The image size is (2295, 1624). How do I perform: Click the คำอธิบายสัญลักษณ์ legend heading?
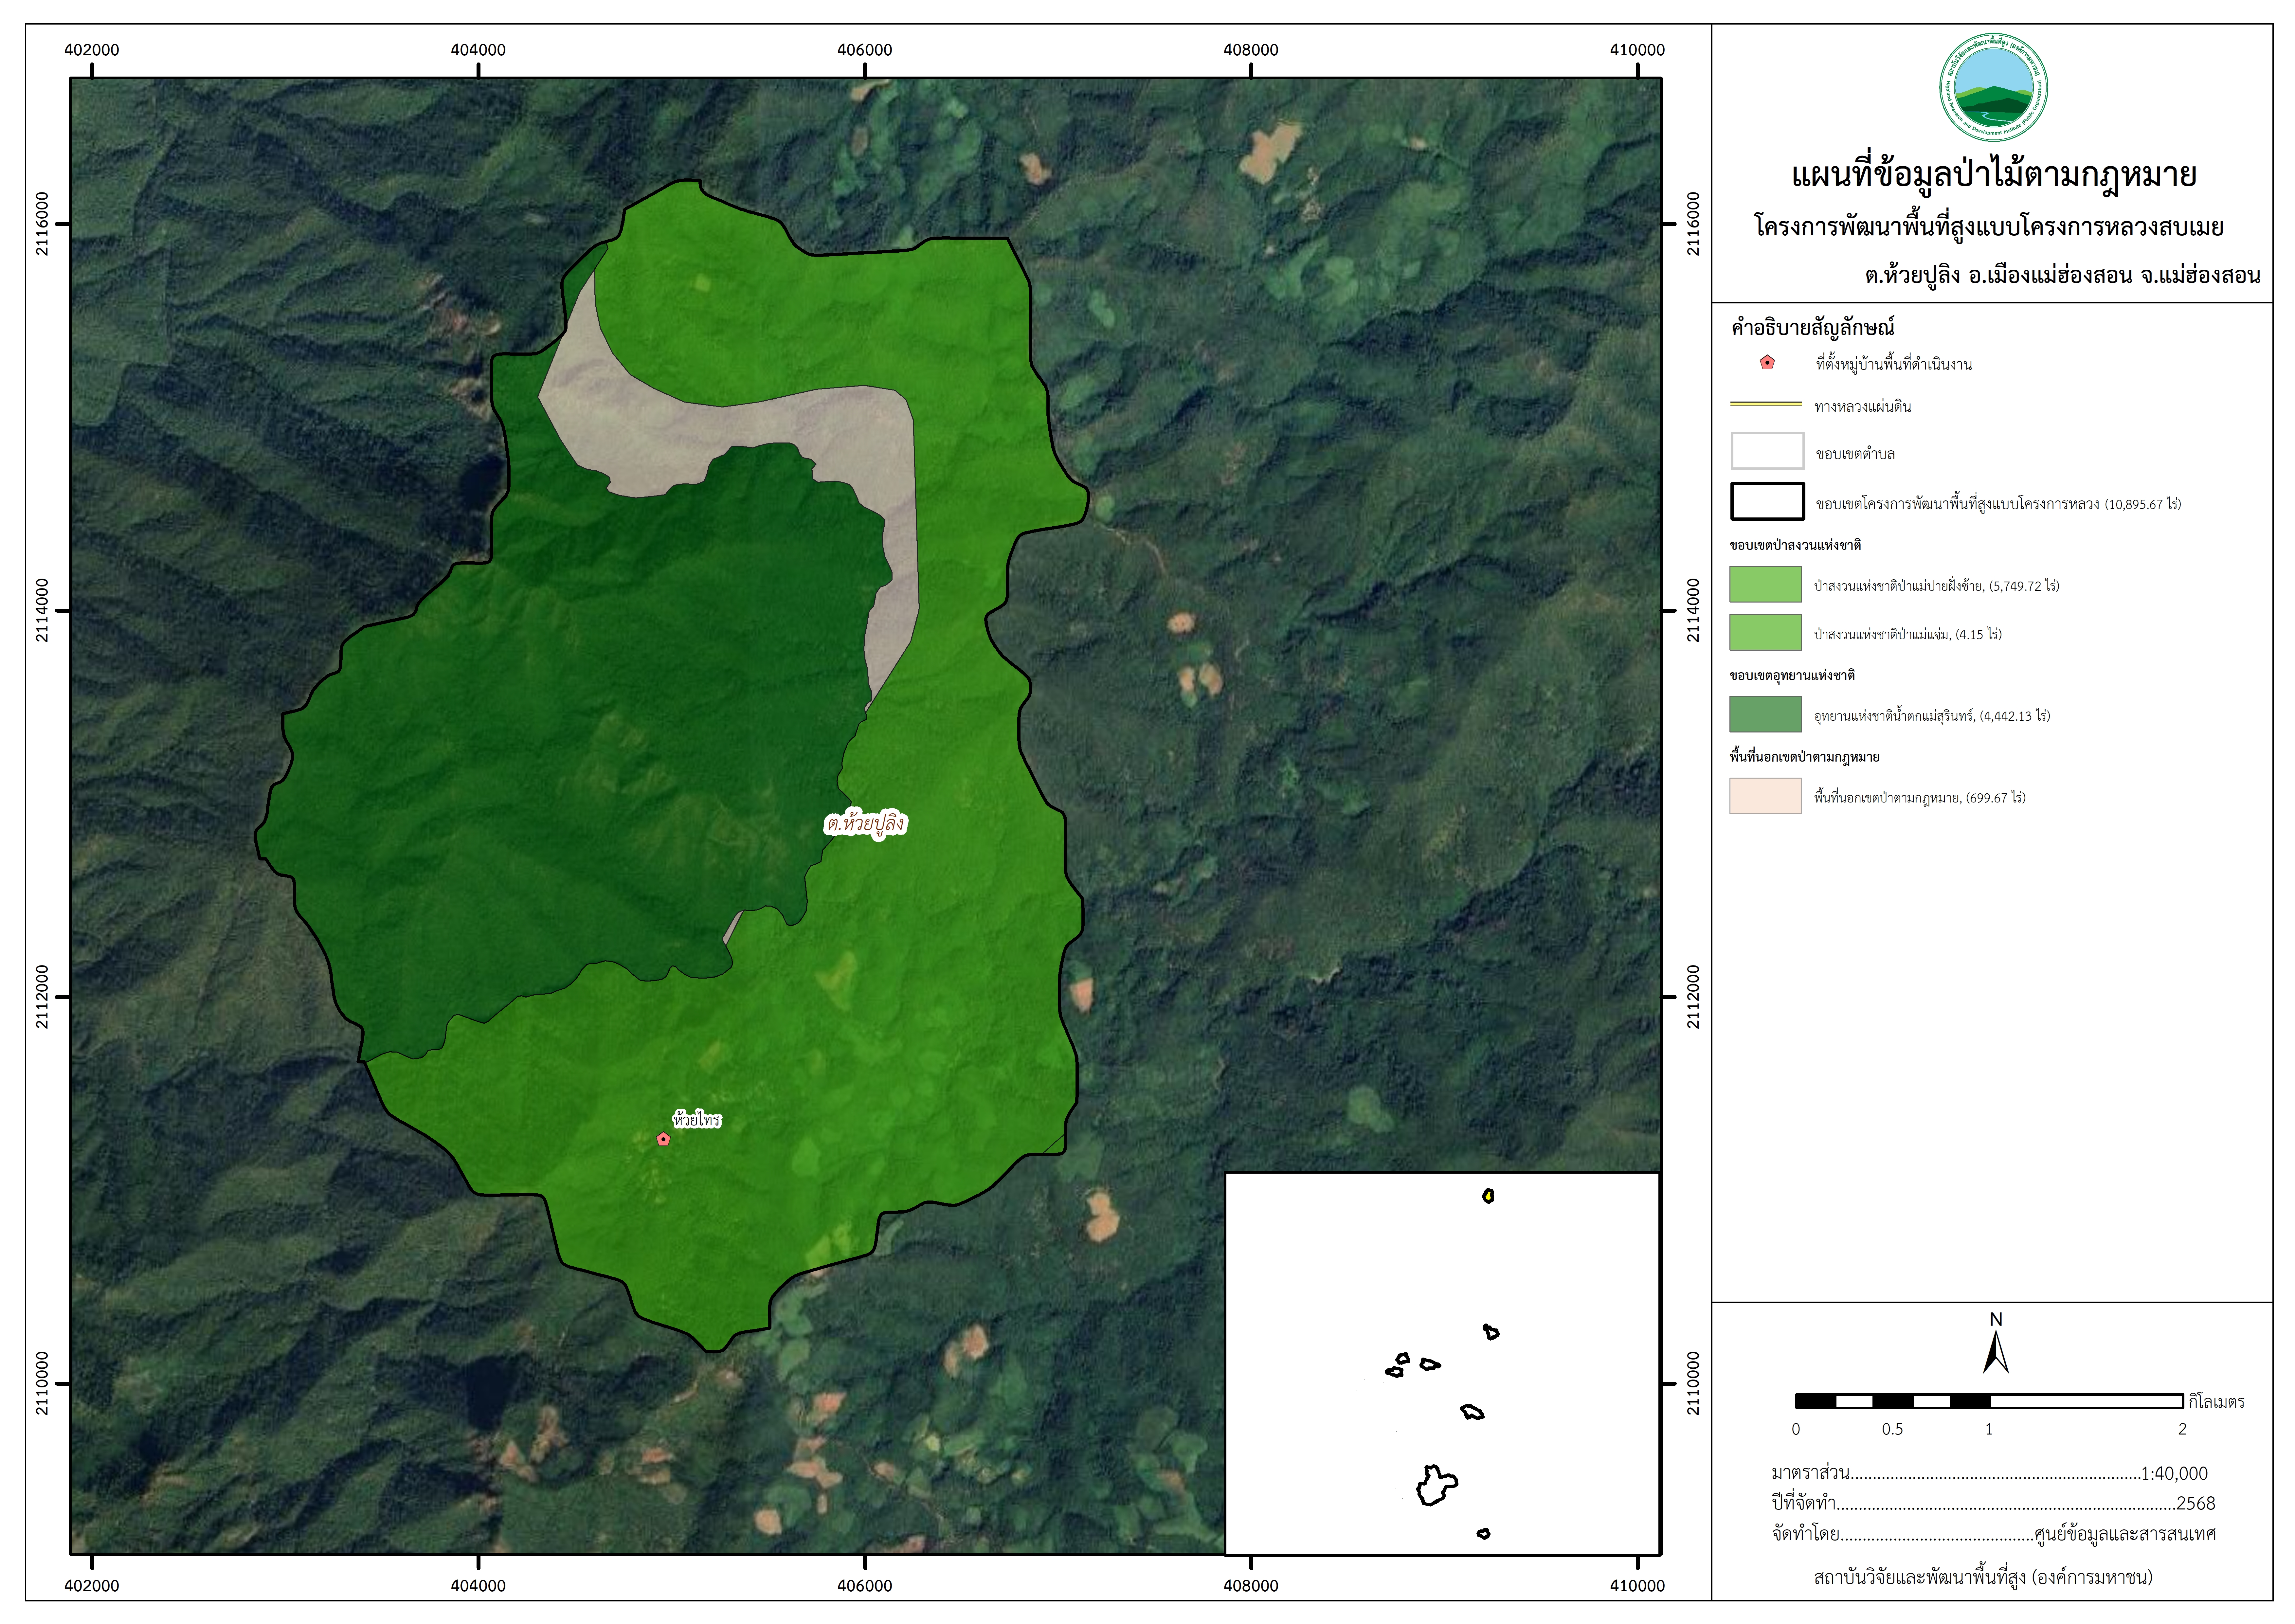click(1813, 327)
